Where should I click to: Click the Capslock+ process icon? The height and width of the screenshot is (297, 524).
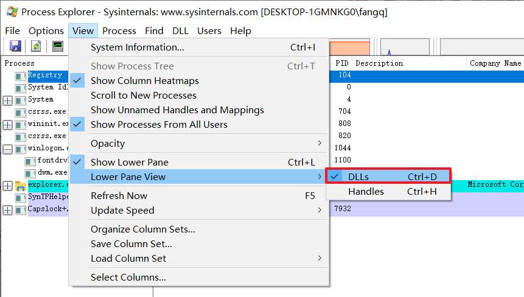tap(20, 210)
